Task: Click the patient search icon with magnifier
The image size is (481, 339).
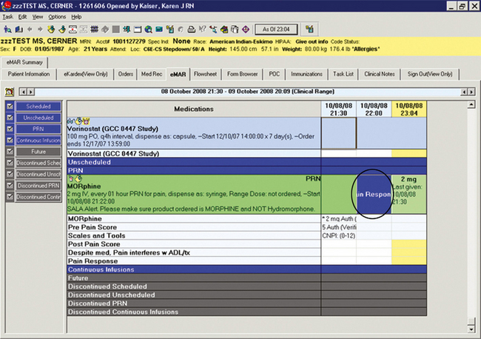Action: 7,29
